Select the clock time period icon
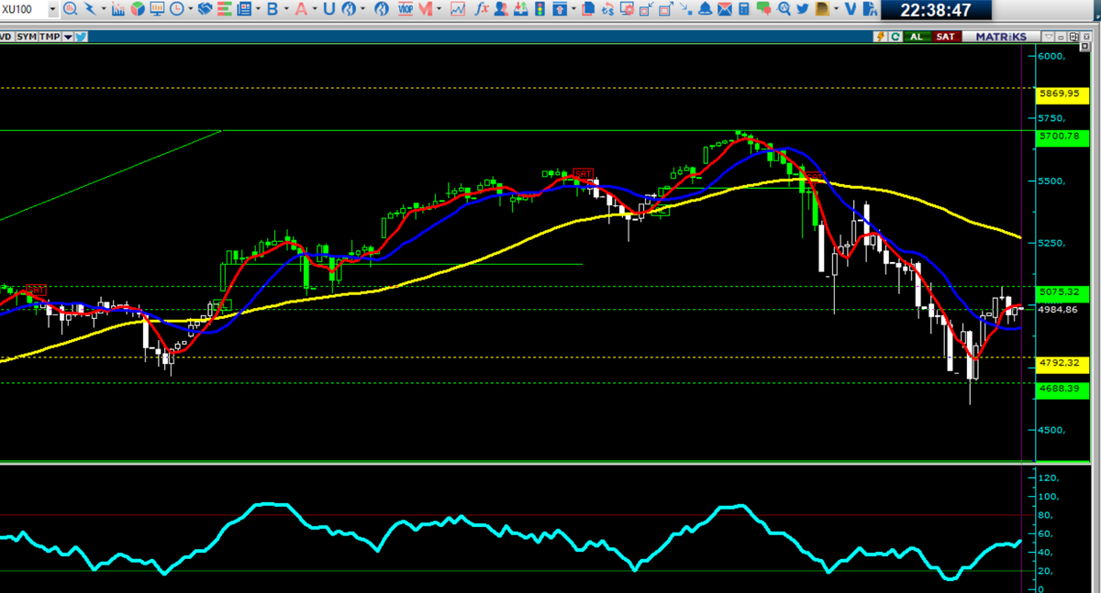The width and height of the screenshot is (1101, 593). (175, 9)
